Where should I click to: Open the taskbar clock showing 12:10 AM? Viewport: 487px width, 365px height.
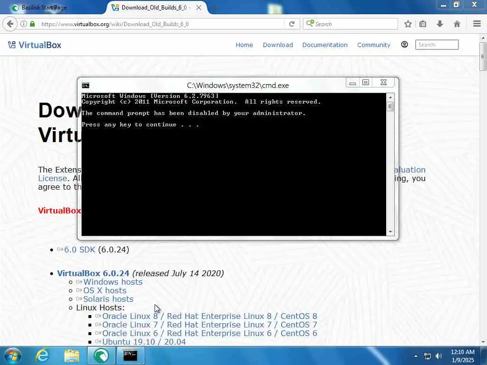462,356
